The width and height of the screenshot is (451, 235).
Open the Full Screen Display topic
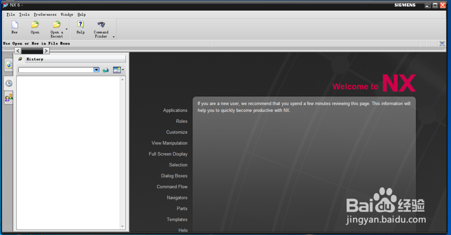click(x=168, y=154)
